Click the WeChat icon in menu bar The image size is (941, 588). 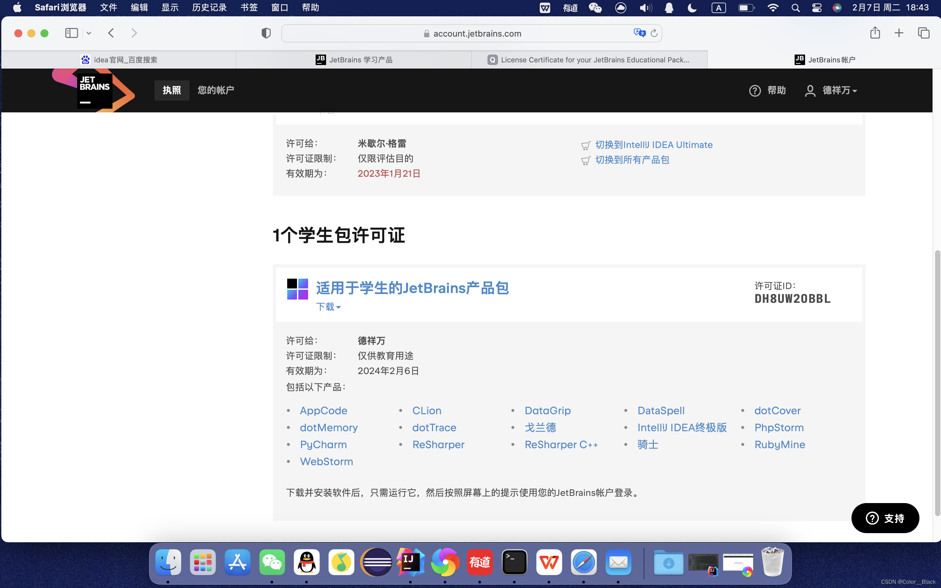click(x=595, y=8)
